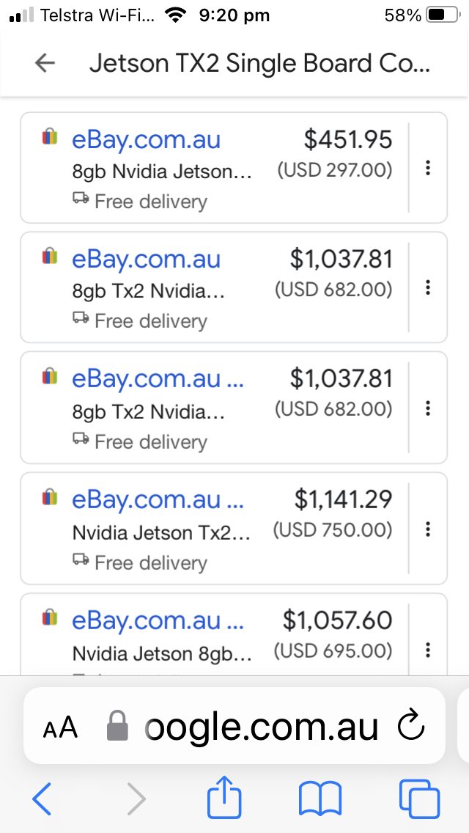Open the AA reader options menu

click(60, 728)
